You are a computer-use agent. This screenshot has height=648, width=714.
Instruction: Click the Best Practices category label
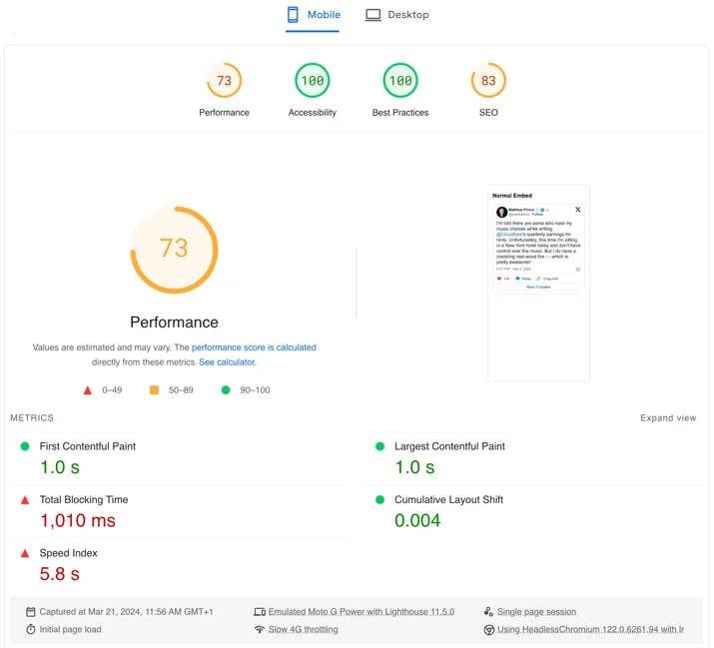pos(400,113)
